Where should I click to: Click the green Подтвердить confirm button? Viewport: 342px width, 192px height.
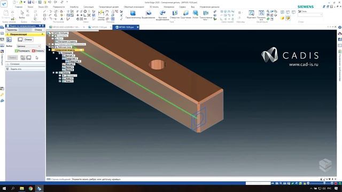tap(22, 51)
